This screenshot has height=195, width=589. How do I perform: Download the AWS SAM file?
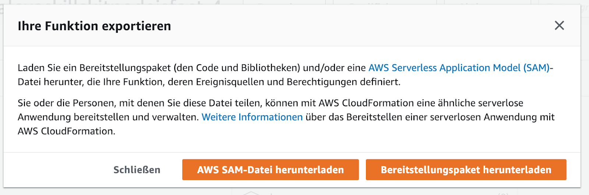click(270, 170)
